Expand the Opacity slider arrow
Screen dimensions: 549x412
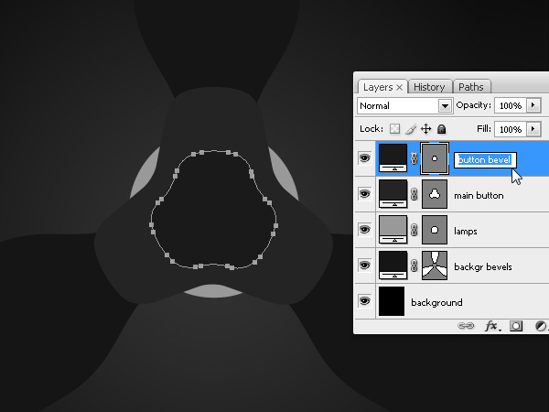click(x=533, y=105)
